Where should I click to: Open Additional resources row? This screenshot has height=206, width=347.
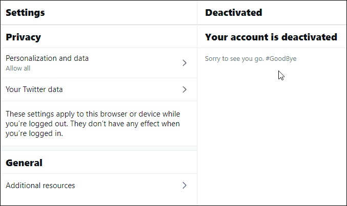(40, 186)
